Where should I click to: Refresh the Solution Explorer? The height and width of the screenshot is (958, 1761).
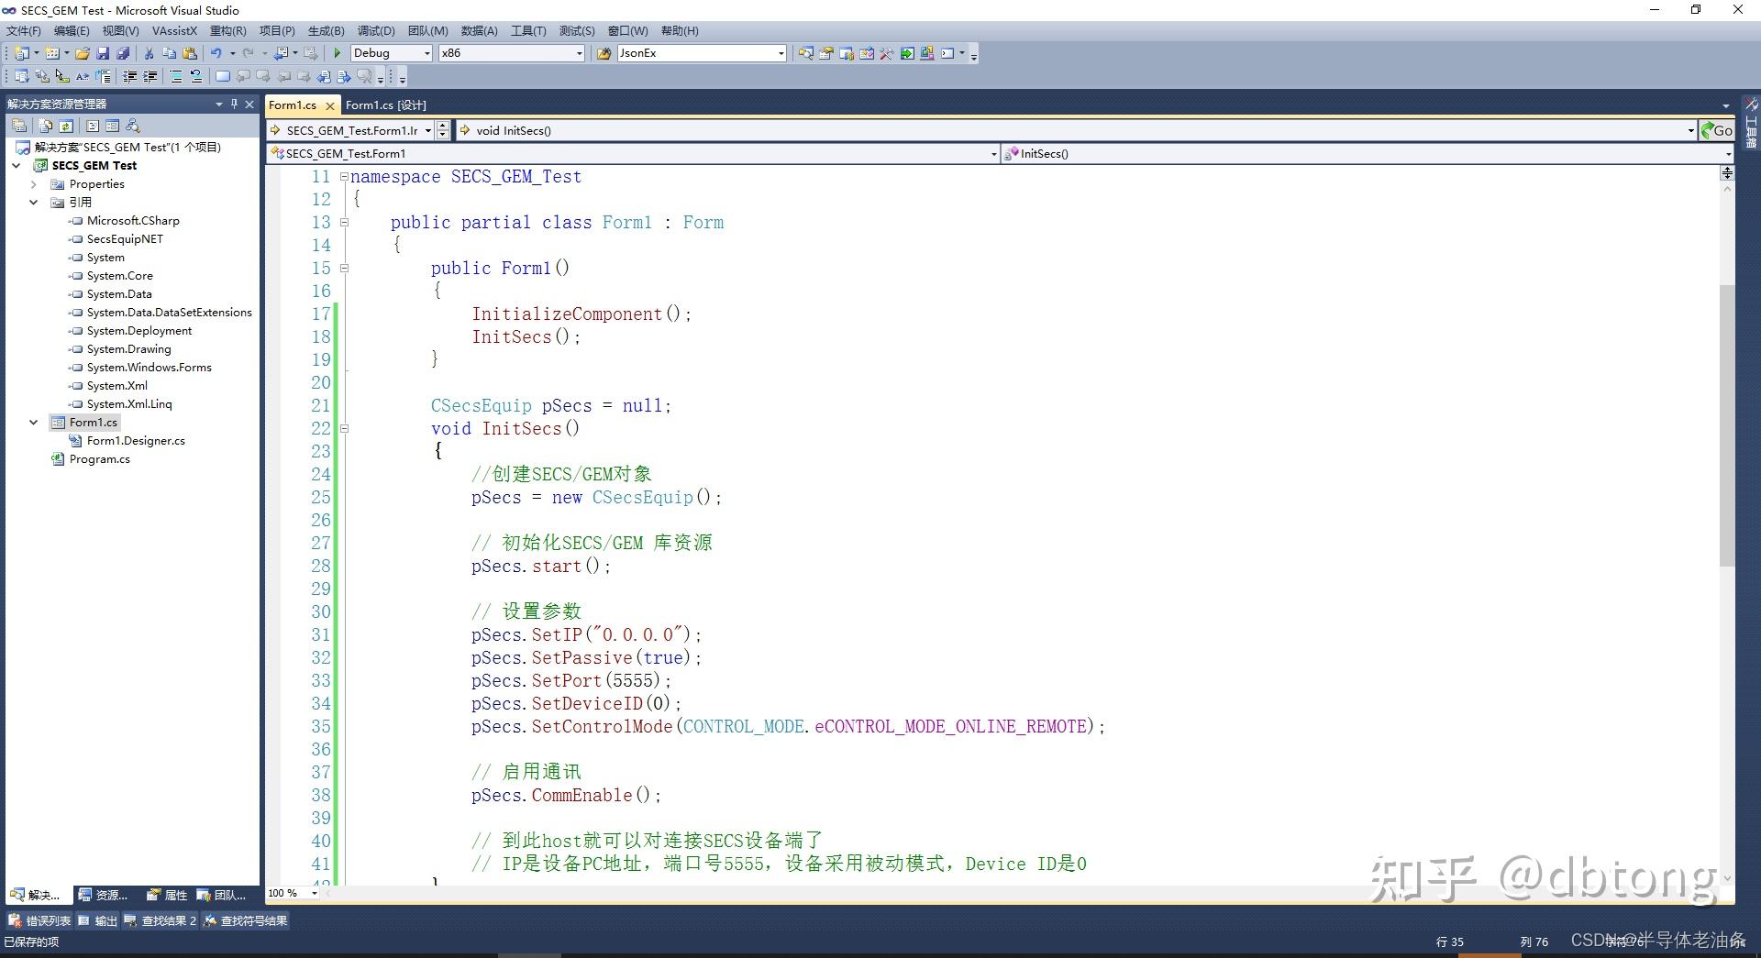(66, 126)
